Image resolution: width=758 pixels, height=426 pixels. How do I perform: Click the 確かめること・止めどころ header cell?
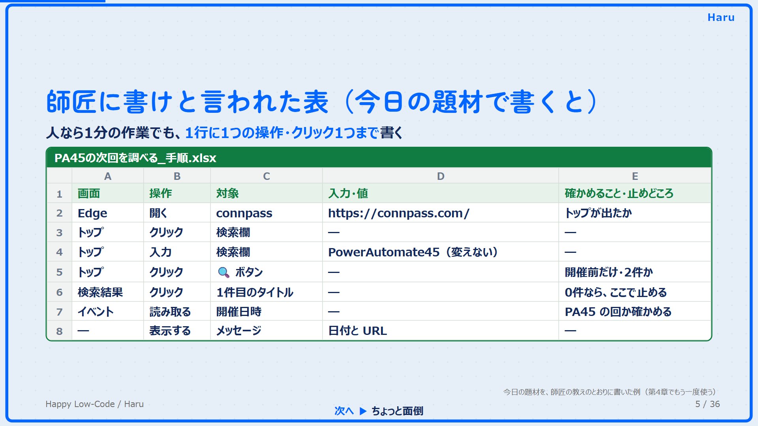634,193
